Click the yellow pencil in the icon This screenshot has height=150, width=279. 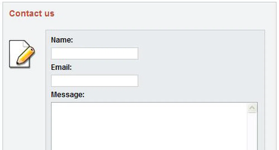[27, 55]
